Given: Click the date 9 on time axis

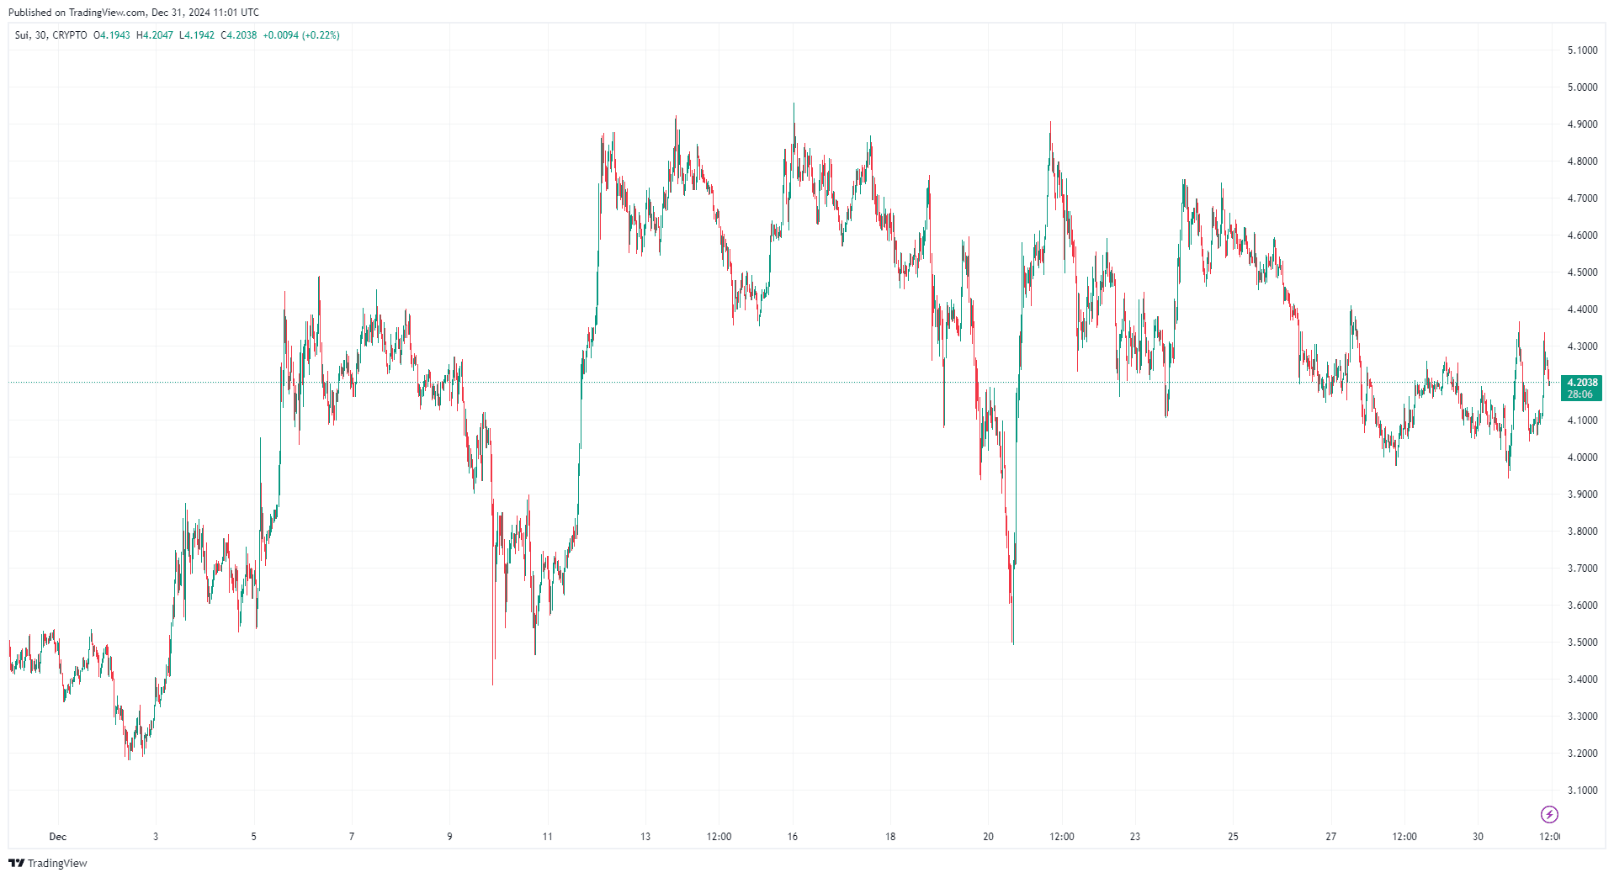Looking at the screenshot, I should tap(449, 837).
